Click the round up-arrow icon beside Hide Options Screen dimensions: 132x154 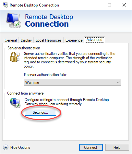click(x=6, y=147)
